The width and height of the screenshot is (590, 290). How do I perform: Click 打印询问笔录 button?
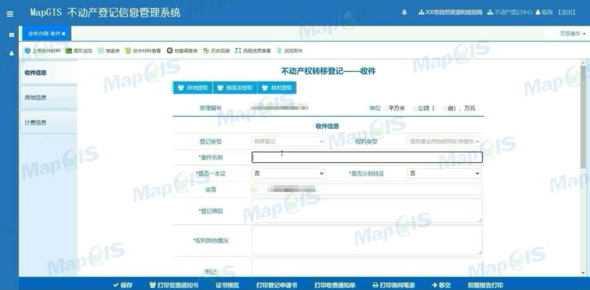(394, 285)
